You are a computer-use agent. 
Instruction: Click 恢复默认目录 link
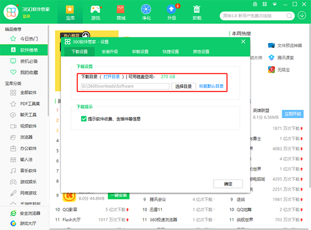pos(211,86)
